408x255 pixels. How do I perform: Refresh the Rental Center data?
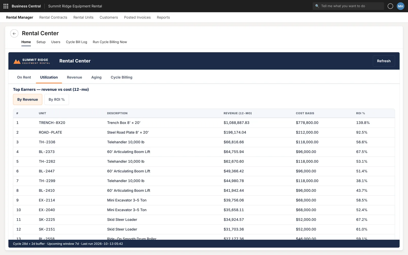pyautogui.click(x=384, y=61)
